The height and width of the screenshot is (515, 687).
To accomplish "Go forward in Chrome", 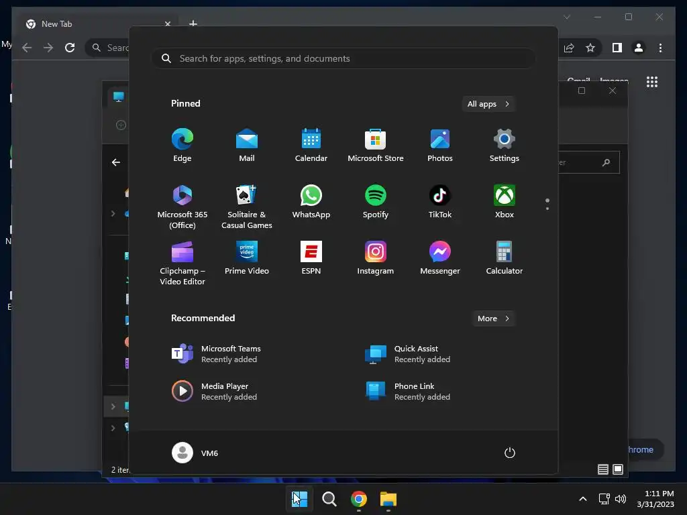I will click(x=48, y=48).
